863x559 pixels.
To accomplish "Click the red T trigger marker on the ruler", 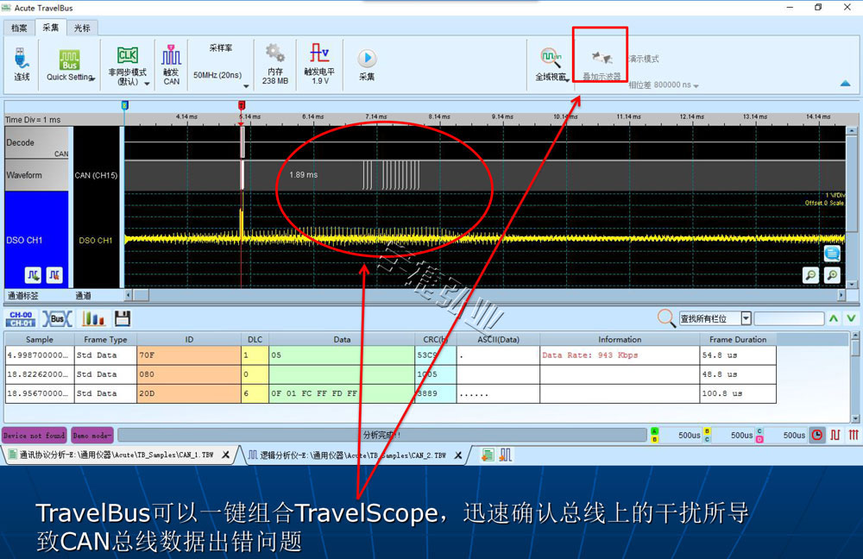I will [241, 105].
